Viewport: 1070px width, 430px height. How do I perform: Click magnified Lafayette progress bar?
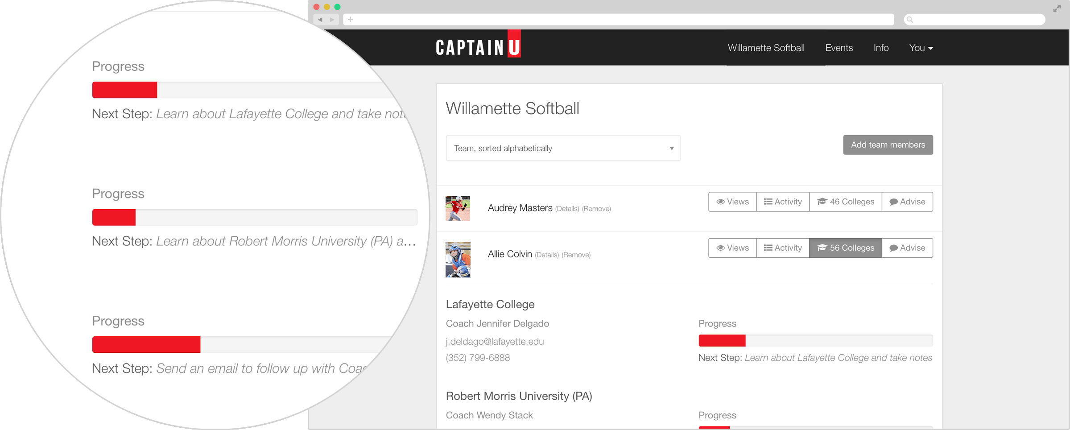pos(244,90)
